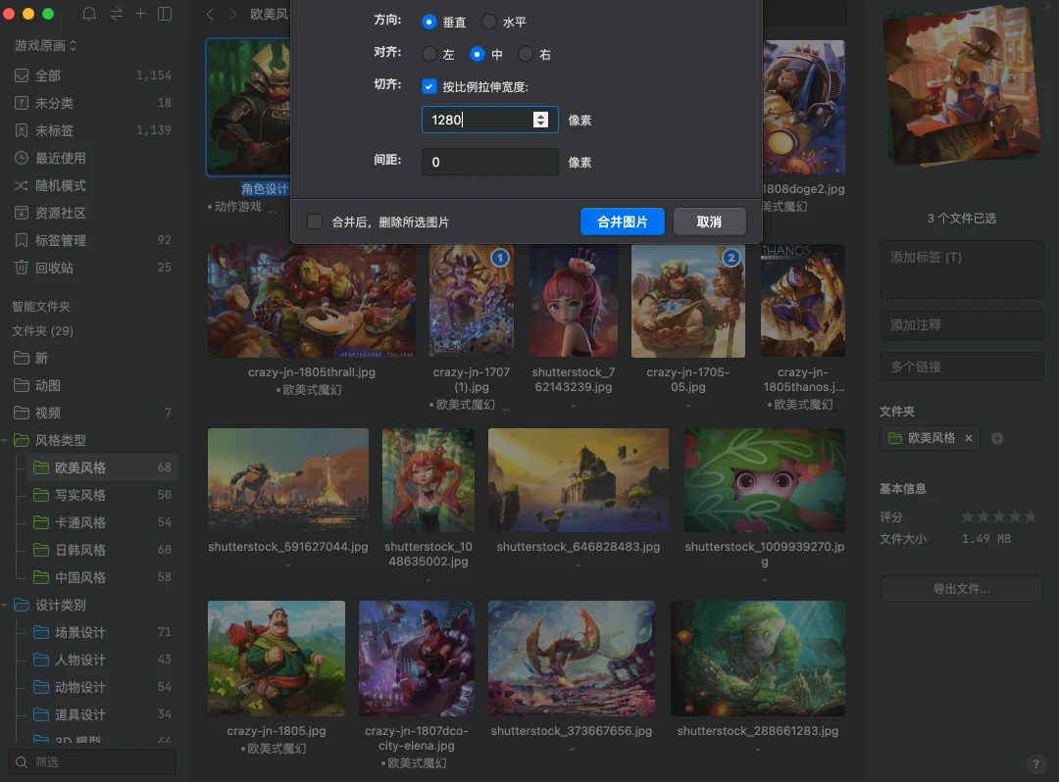The height and width of the screenshot is (782, 1059).
Task: Click the help question mark icon
Action: (1035, 763)
